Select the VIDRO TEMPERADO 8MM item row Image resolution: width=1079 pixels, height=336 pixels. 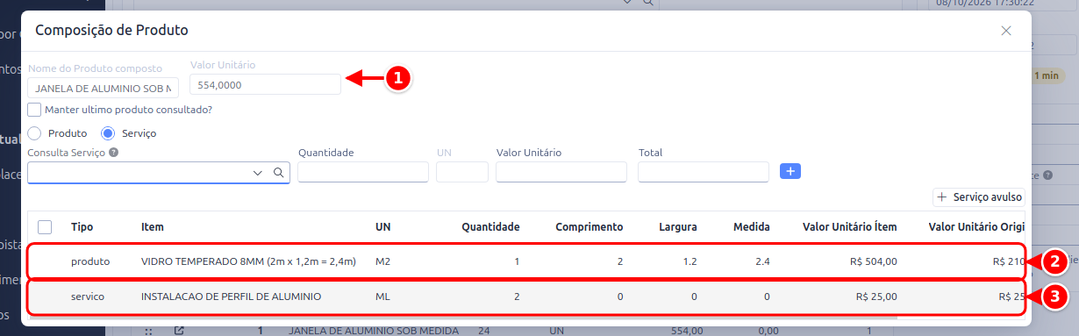526,261
